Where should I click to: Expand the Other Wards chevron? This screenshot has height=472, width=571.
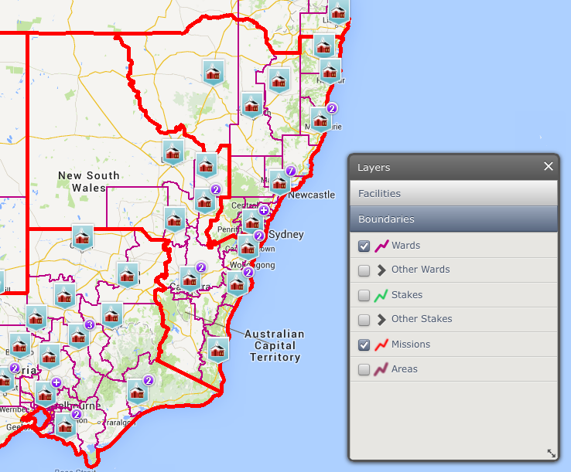point(381,270)
